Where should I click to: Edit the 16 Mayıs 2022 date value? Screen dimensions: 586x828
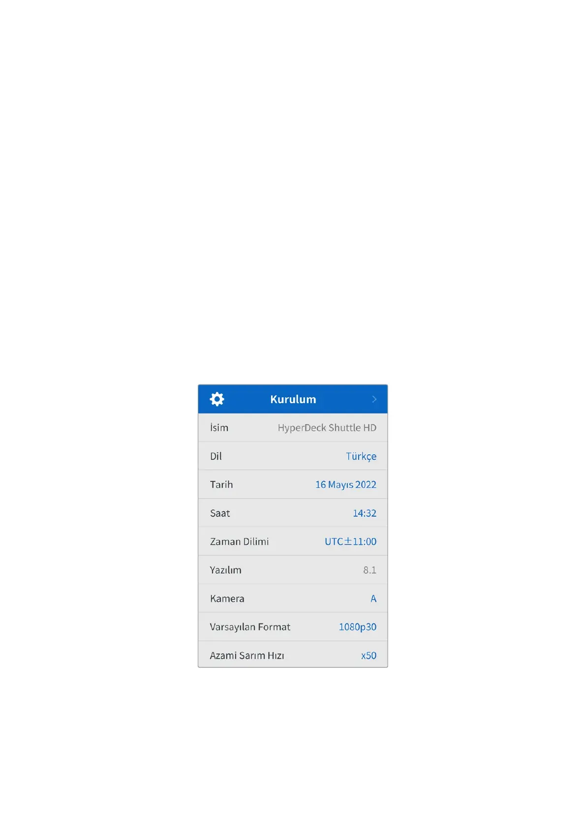pos(346,485)
